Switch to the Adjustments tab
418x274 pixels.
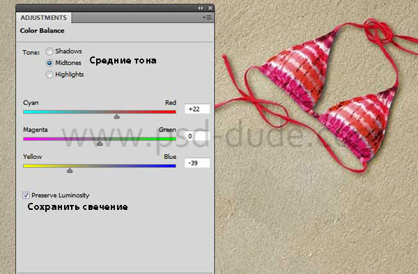44,18
